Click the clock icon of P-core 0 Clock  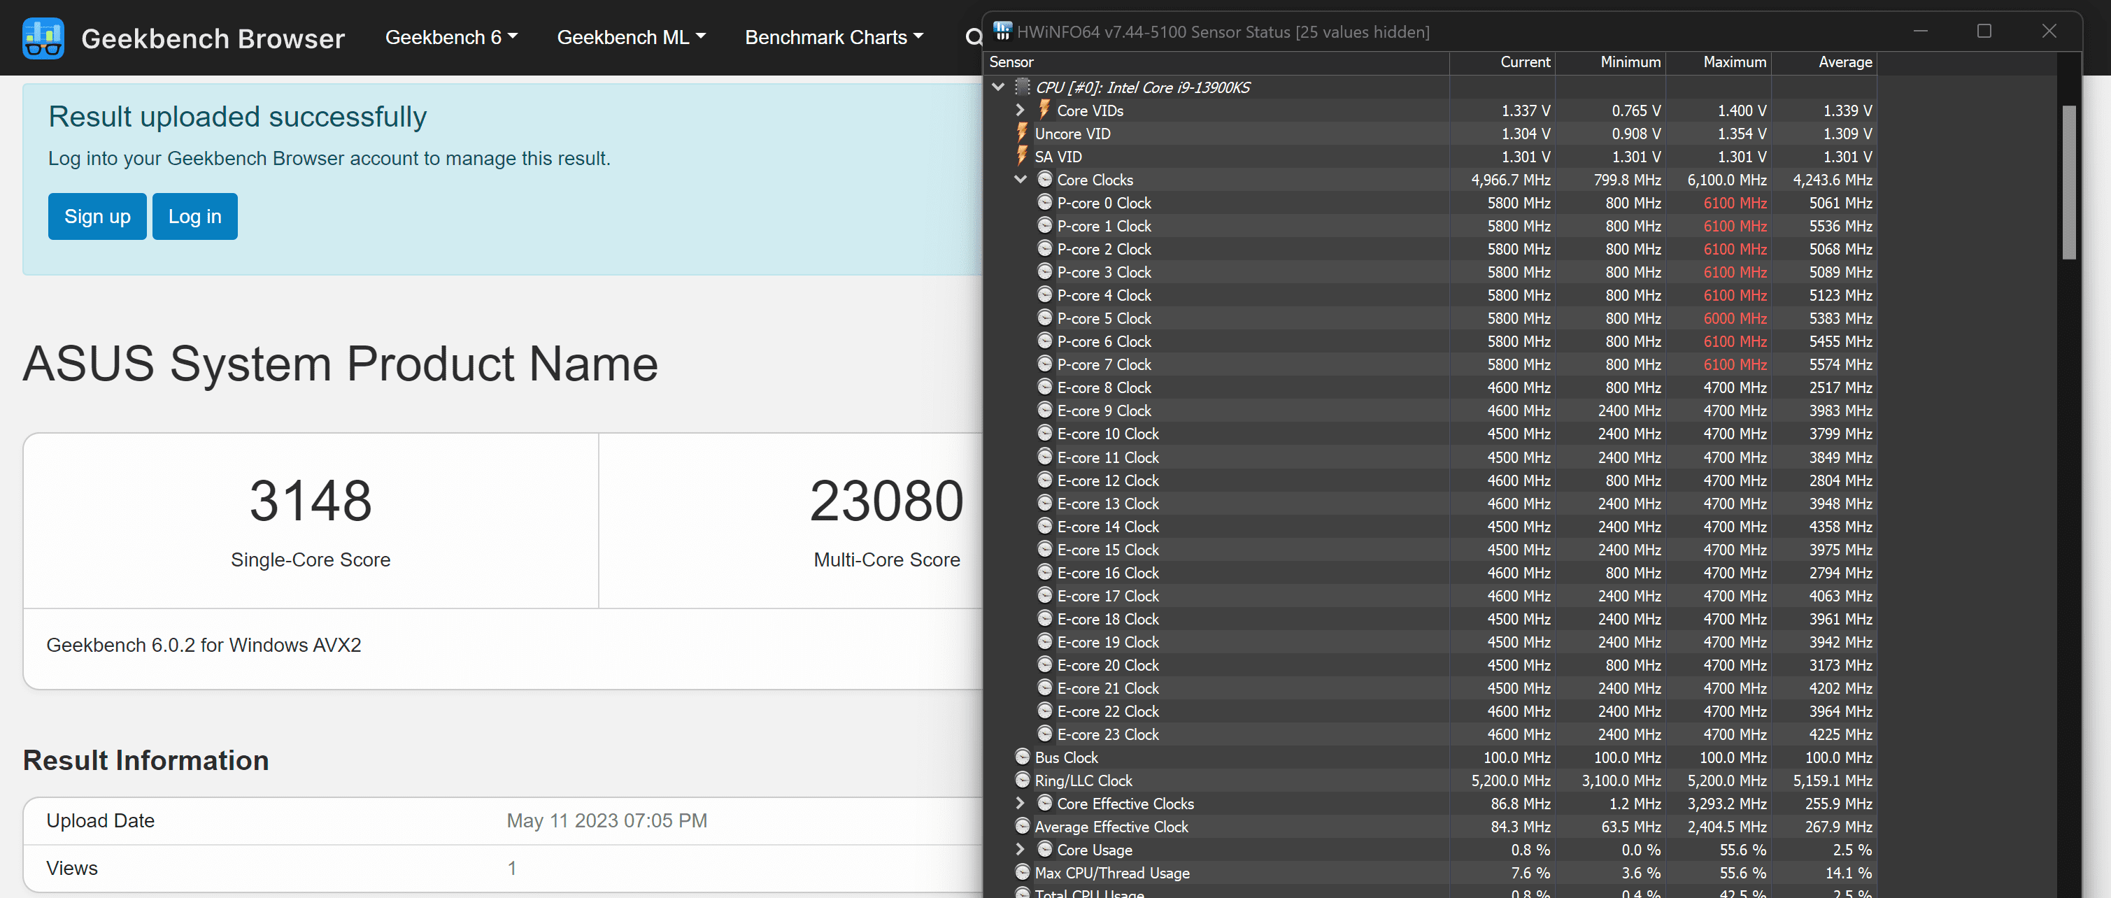1044,202
